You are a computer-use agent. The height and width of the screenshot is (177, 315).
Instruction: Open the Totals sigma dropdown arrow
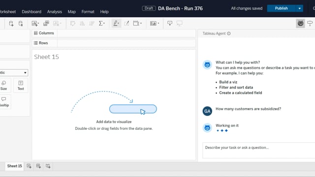tap(104, 24)
